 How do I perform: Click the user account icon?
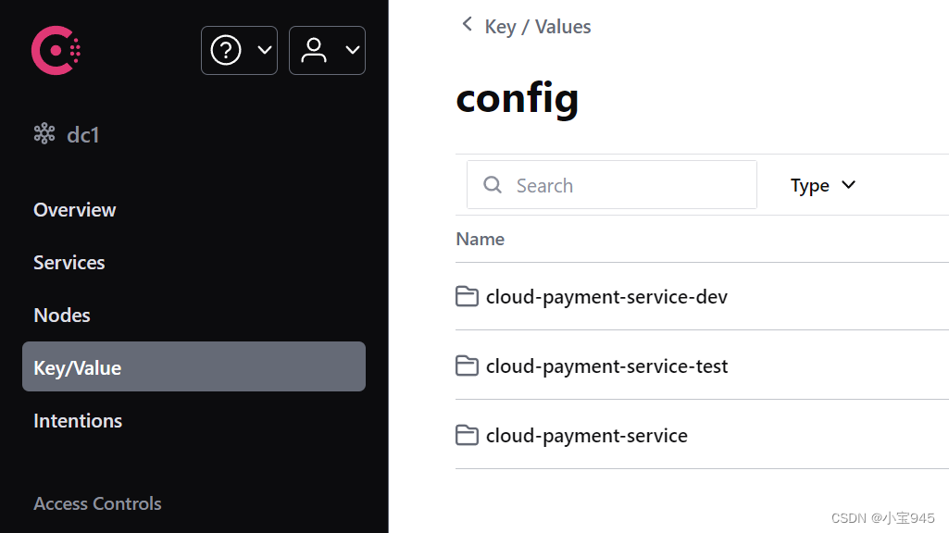[x=314, y=50]
